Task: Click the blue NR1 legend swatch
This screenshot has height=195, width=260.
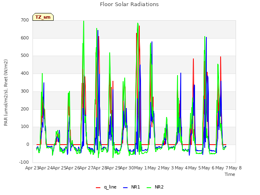Action: point(126,188)
